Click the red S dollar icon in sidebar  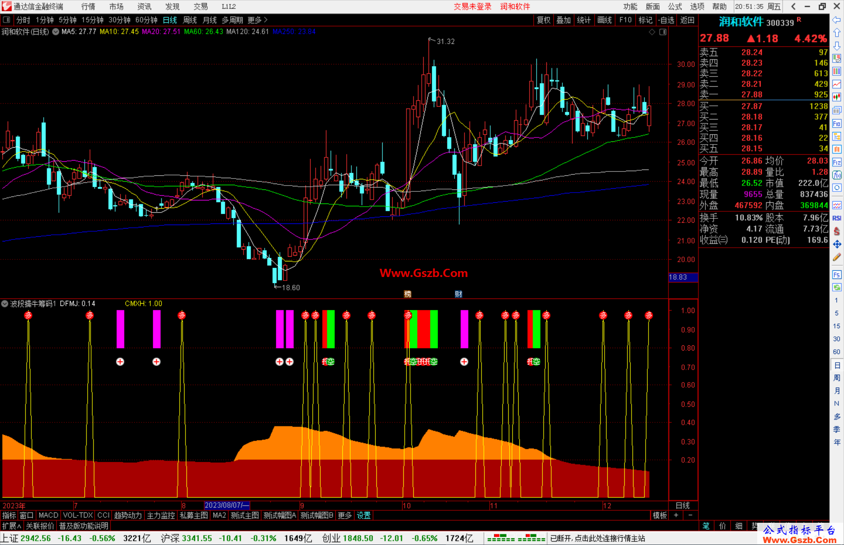click(x=837, y=231)
